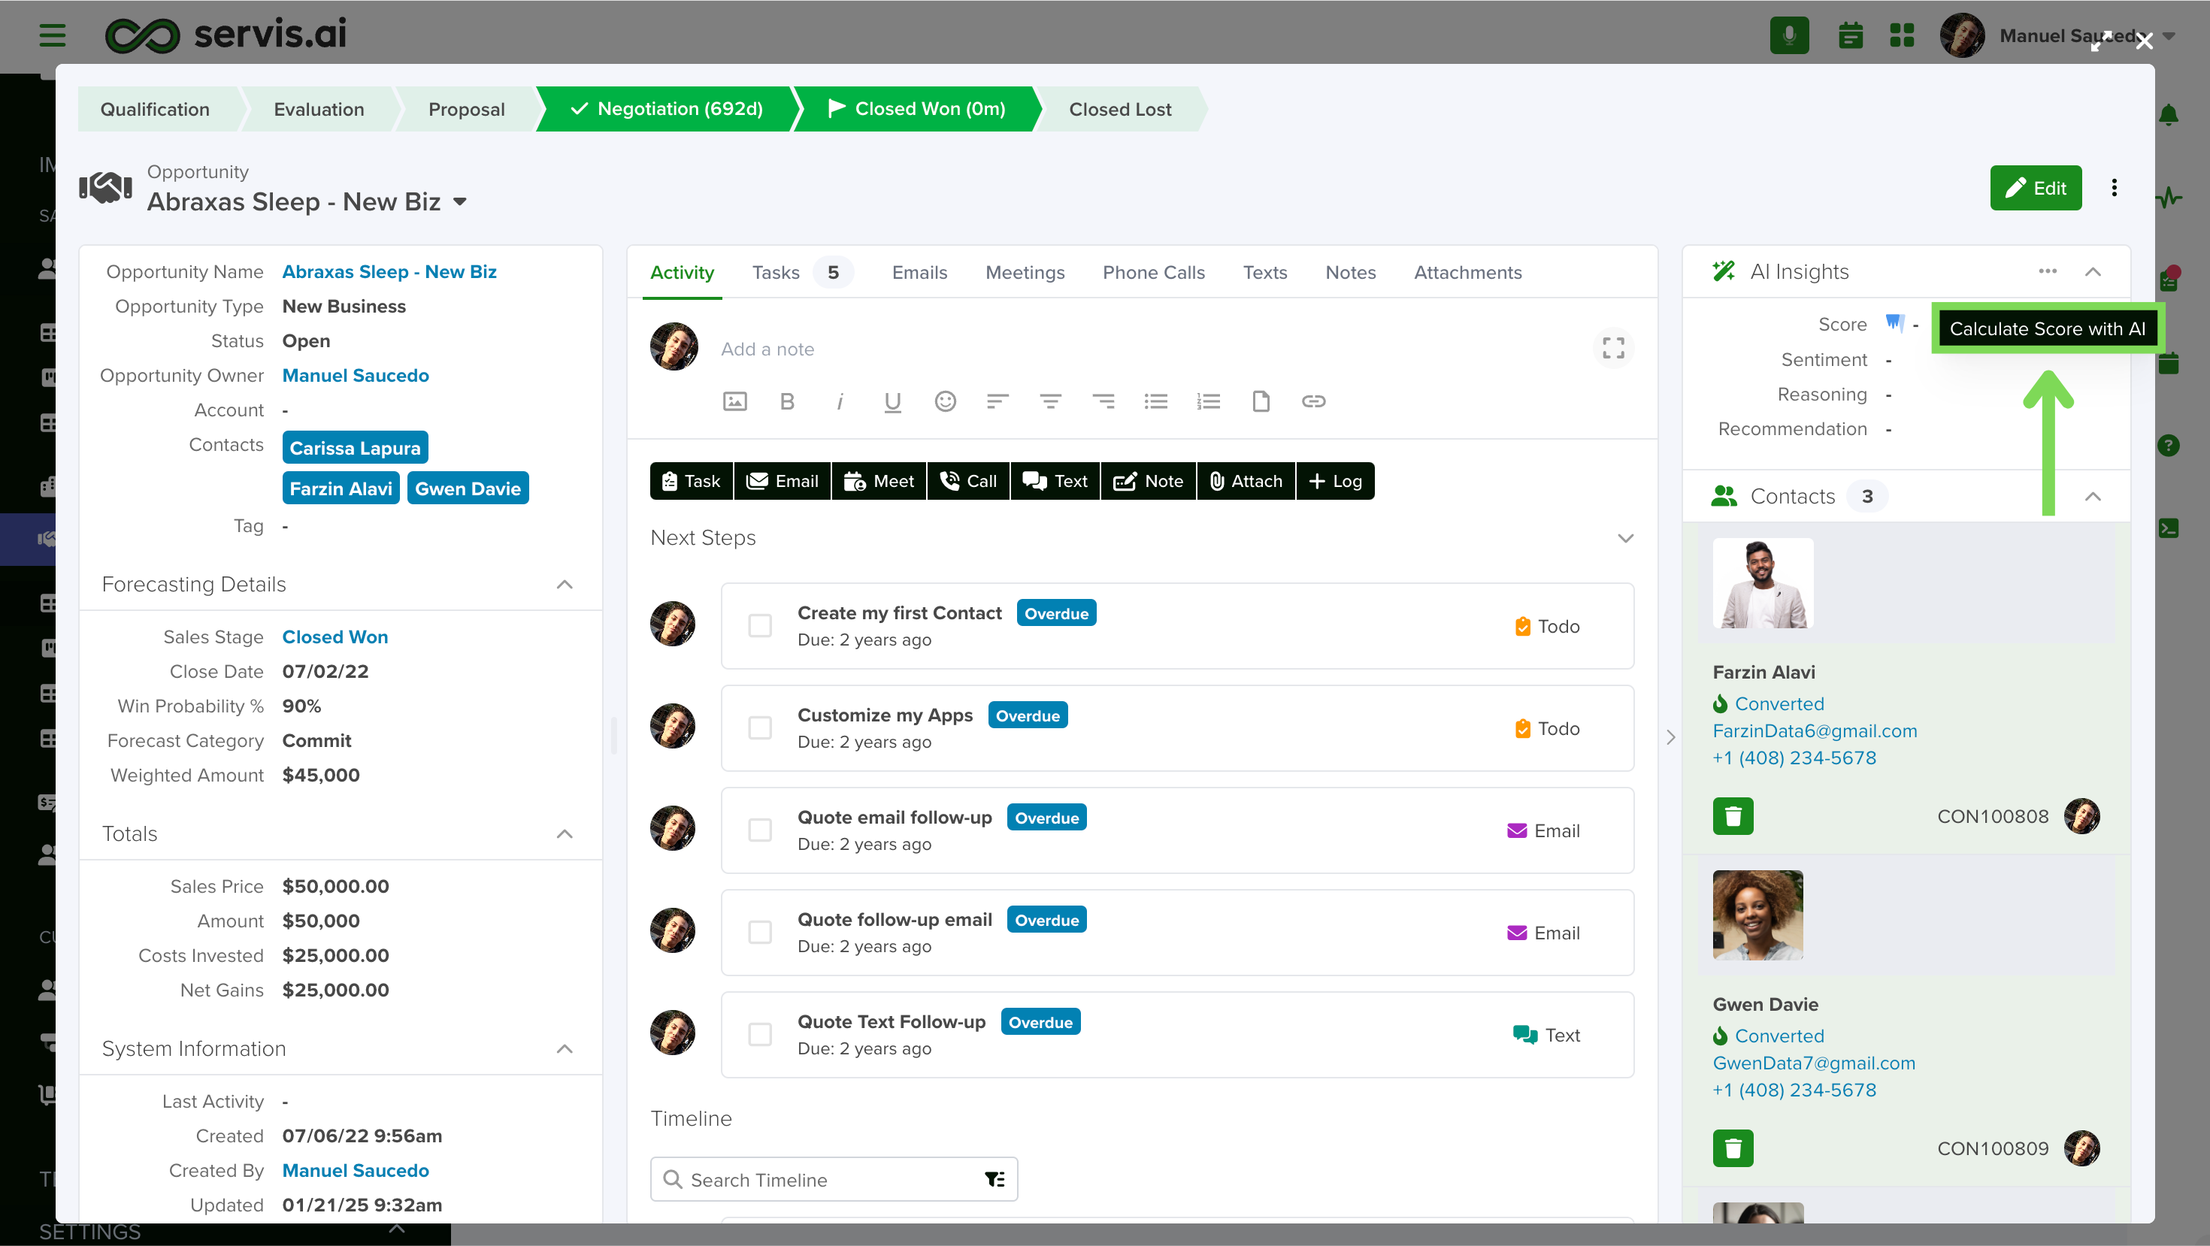Insert a bulleted list
2210x1246 pixels.
pyautogui.click(x=1155, y=401)
